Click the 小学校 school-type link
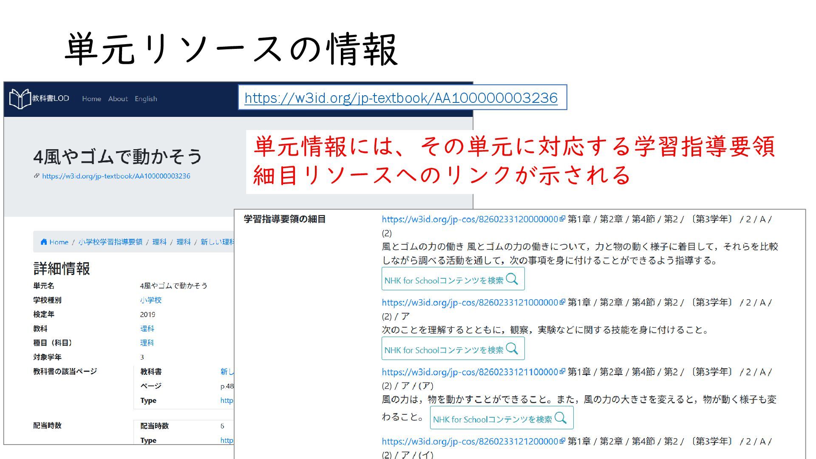This screenshot has width=816, height=459. (151, 300)
